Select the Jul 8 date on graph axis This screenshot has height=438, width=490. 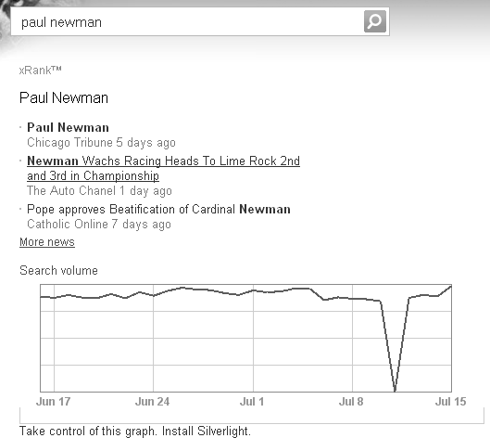[351, 402]
